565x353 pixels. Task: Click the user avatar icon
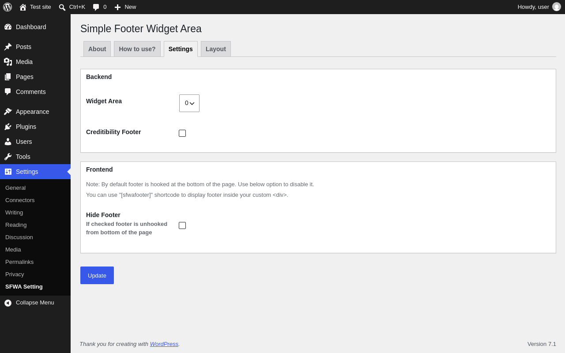[557, 7]
